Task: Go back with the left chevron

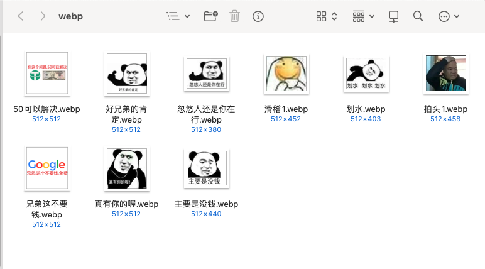Action: 21,16
